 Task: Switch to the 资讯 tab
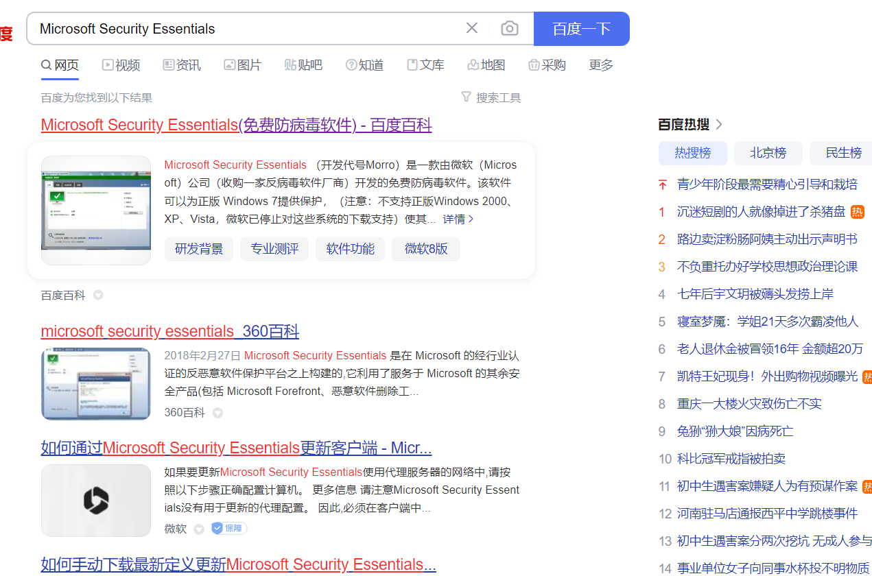tap(182, 65)
